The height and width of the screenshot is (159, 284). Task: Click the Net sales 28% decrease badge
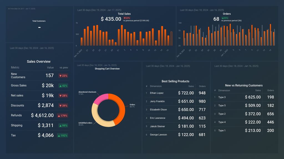pyautogui.click(x=63, y=96)
